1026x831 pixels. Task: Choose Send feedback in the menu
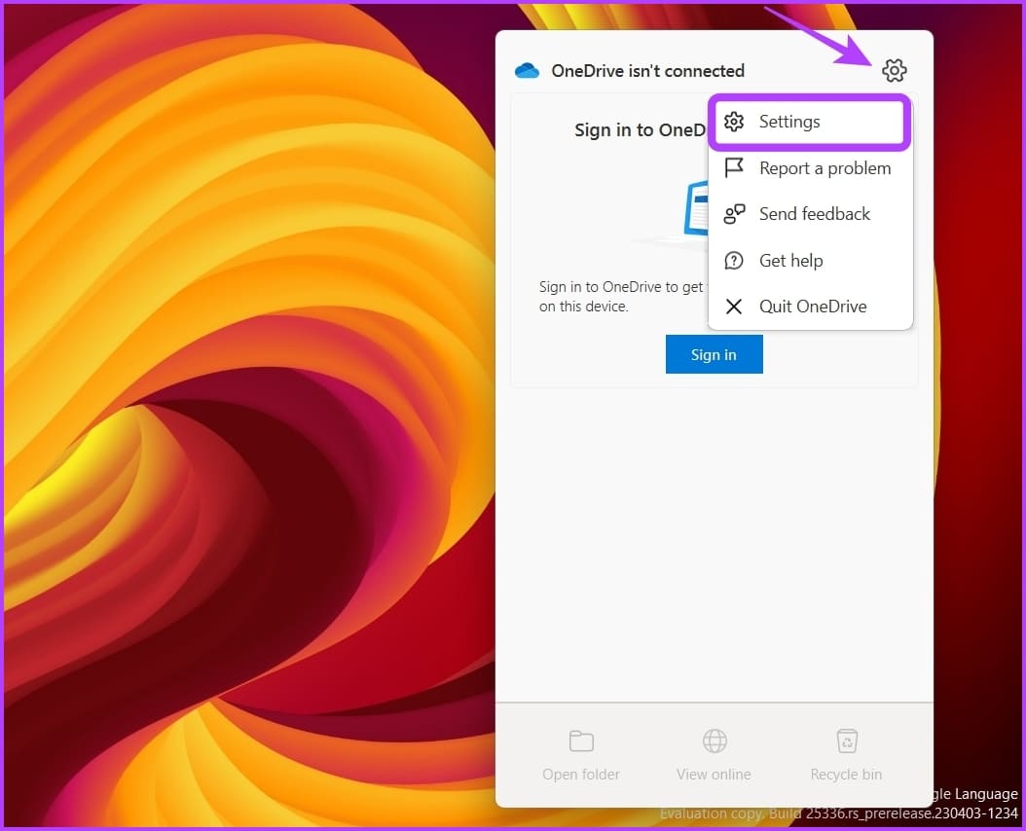(810, 214)
